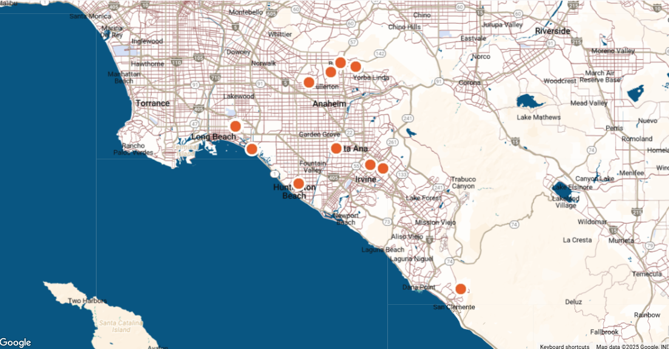Open the orange marker on Huntington Beach label
The image size is (669, 349).
click(x=298, y=184)
